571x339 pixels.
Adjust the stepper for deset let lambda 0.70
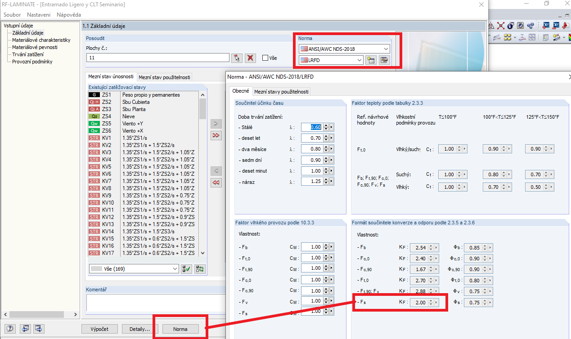326,138
